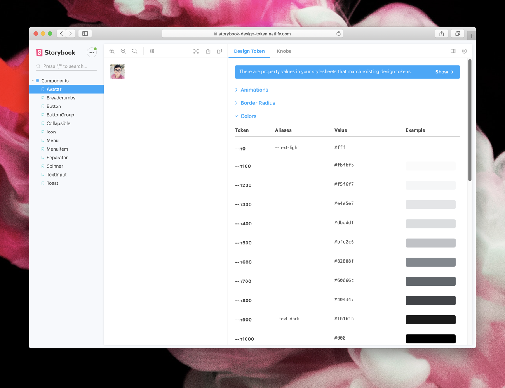
Task: Click Show in the blue banner
Action: tap(444, 72)
